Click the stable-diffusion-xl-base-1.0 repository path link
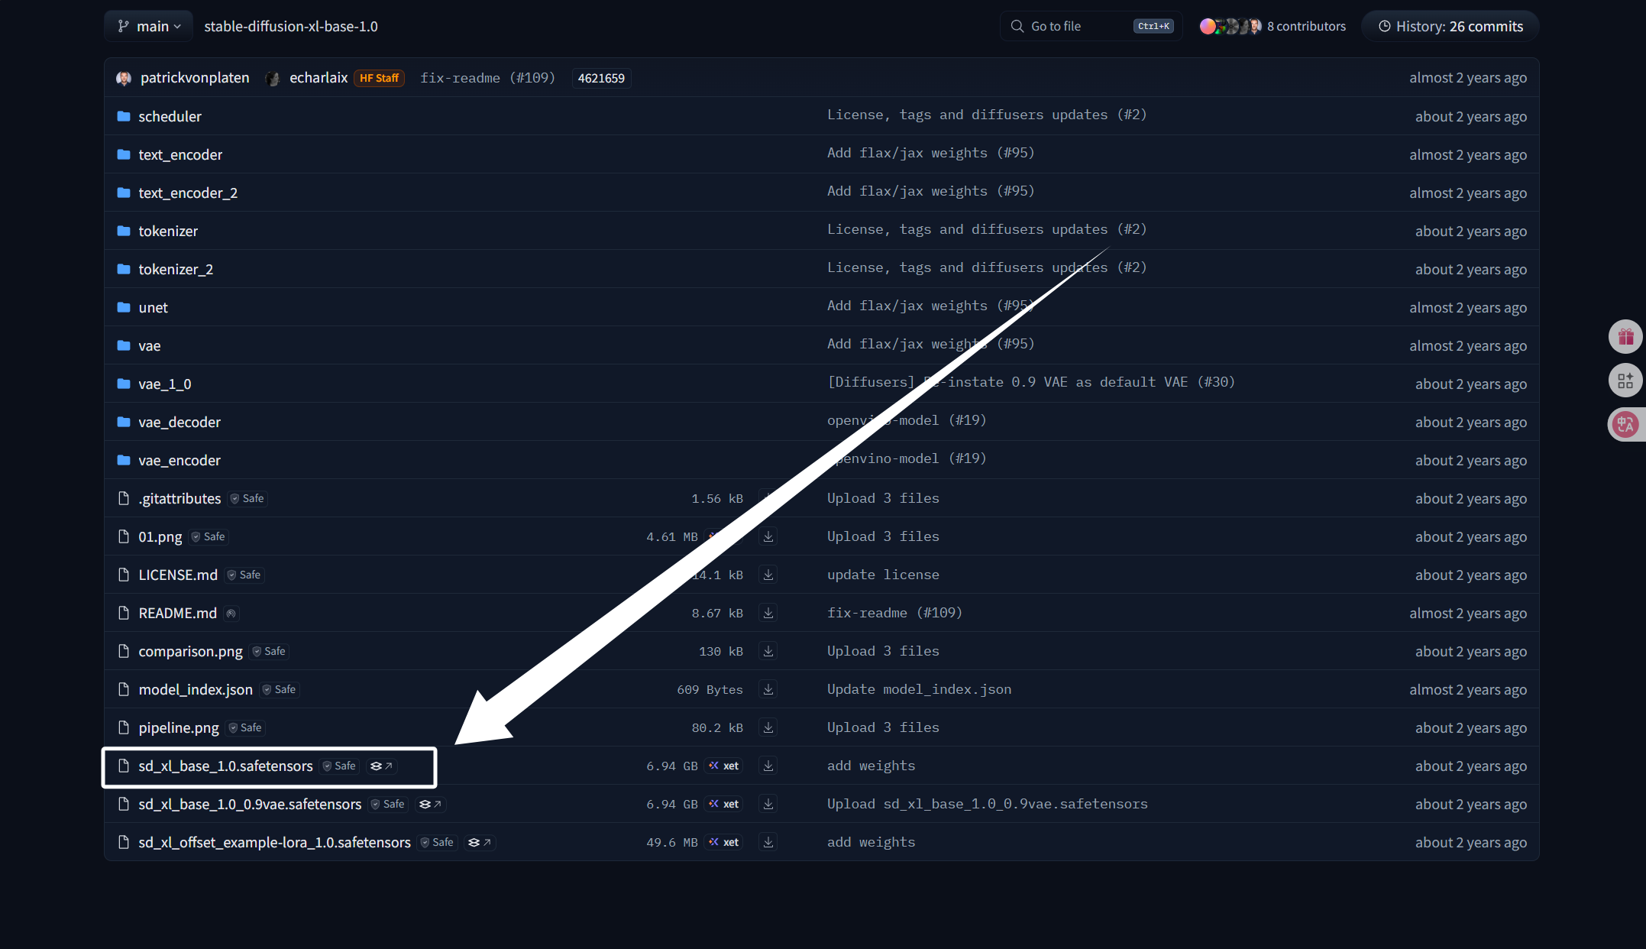The image size is (1646, 949). click(x=291, y=26)
